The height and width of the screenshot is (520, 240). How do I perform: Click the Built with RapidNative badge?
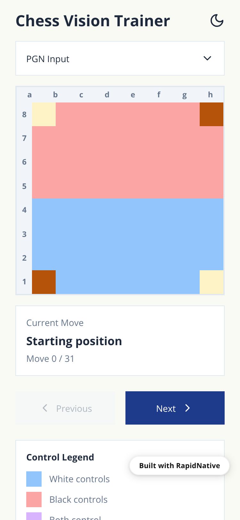point(180,466)
